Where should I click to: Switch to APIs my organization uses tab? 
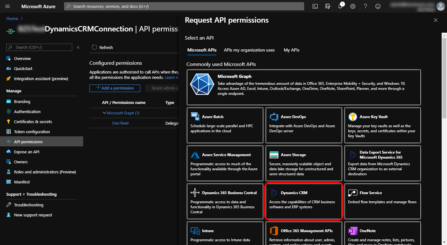(249, 50)
